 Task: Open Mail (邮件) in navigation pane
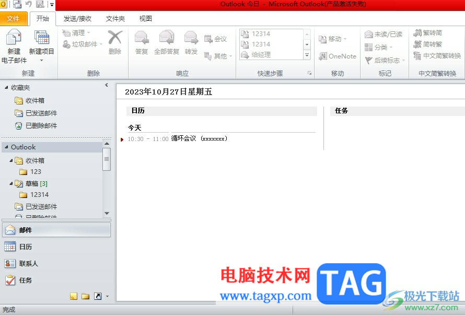pos(56,230)
